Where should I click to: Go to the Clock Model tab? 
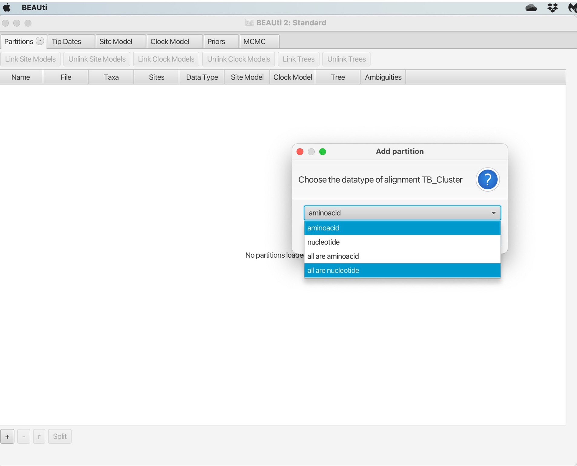[169, 41]
